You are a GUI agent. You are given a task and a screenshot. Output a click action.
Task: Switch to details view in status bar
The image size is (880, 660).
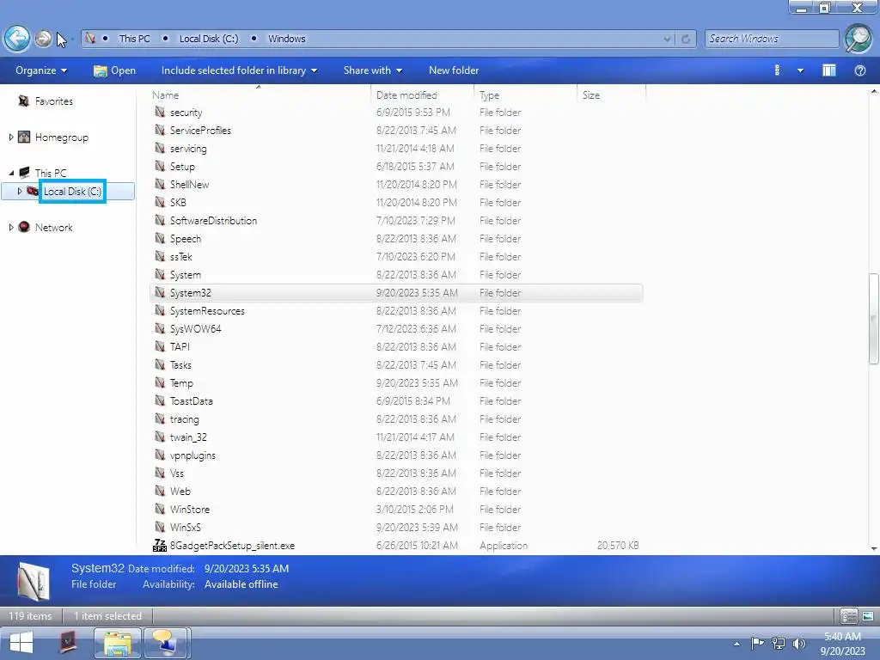coord(848,615)
